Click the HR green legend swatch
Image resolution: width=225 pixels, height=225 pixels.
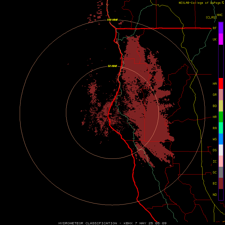click(221, 117)
